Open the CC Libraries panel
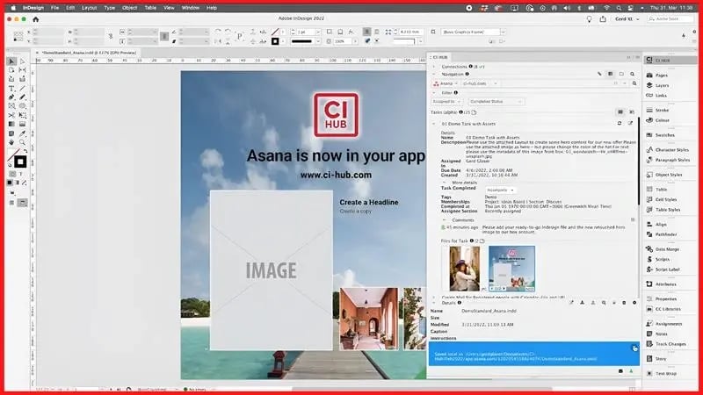 [668, 309]
